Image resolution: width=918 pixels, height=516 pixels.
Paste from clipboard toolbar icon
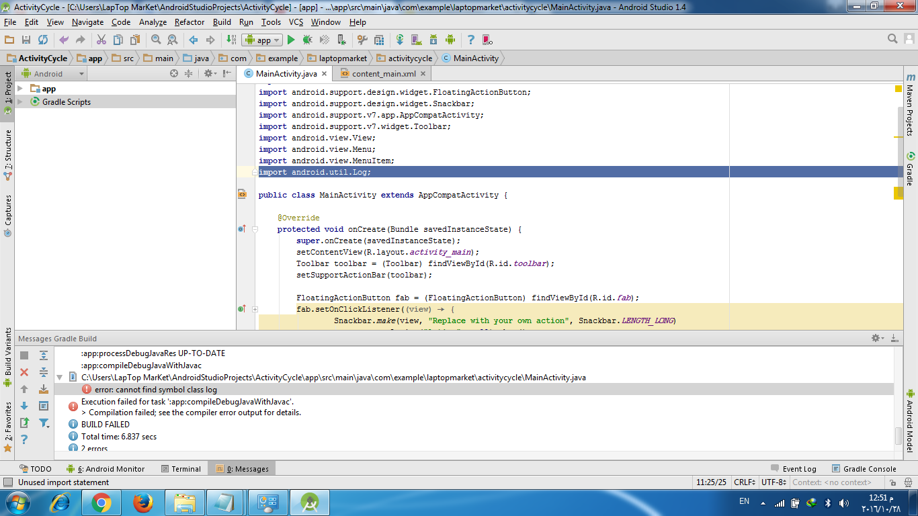point(135,40)
